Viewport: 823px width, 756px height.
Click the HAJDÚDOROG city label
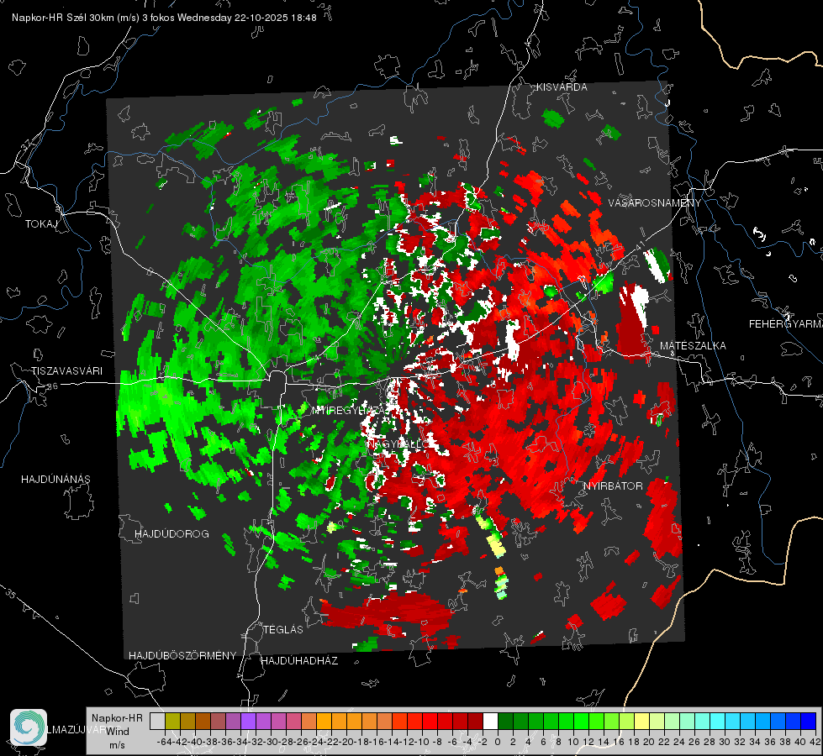tap(171, 533)
